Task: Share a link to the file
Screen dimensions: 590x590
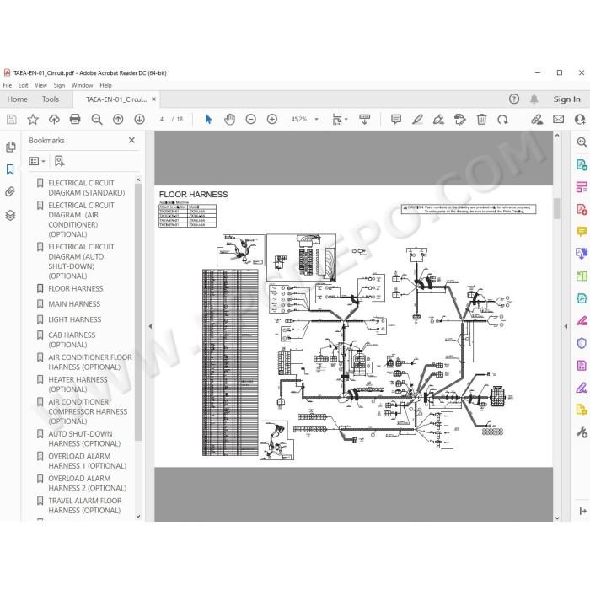Action: [537, 120]
